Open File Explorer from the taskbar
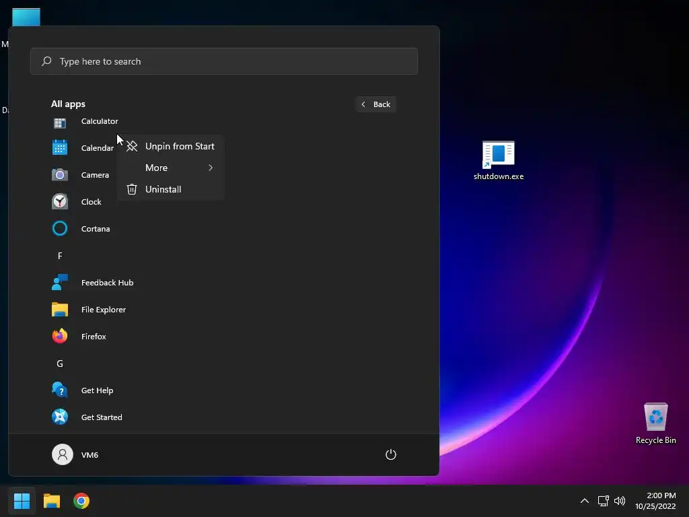This screenshot has height=517, width=689. pos(51,501)
